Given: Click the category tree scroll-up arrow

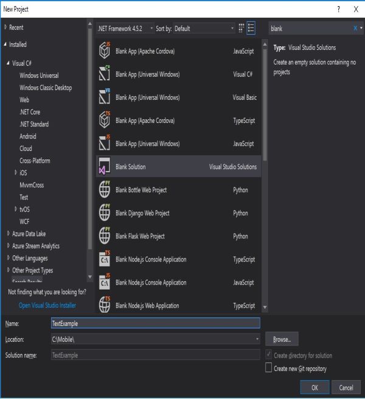Looking at the screenshot, I should point(90,24).
